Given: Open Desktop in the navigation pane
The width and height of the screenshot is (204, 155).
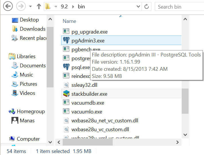Looking at the screenshot, I should tap(29, 20).
